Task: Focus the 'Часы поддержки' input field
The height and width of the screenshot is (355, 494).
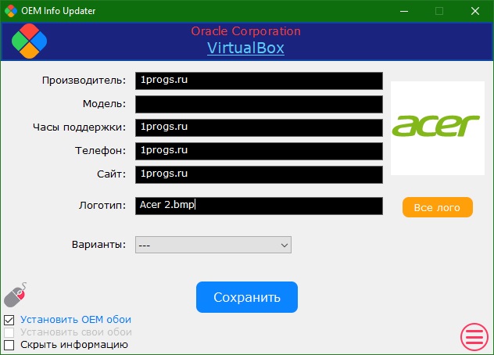Action: coord(259,127)
